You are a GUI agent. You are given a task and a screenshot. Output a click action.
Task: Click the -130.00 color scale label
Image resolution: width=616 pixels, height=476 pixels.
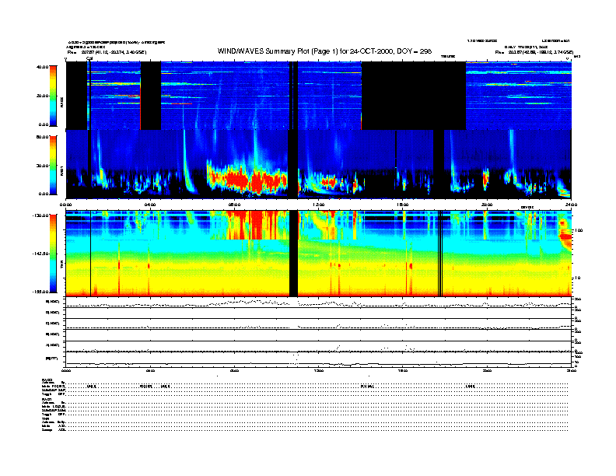pos(40,215)
